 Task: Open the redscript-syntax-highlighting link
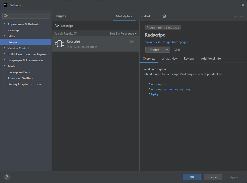click(x=170, y=89)
